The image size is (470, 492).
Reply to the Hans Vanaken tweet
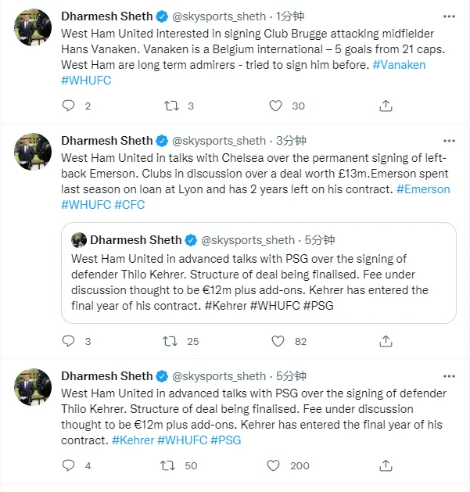[x=68, y=106]
